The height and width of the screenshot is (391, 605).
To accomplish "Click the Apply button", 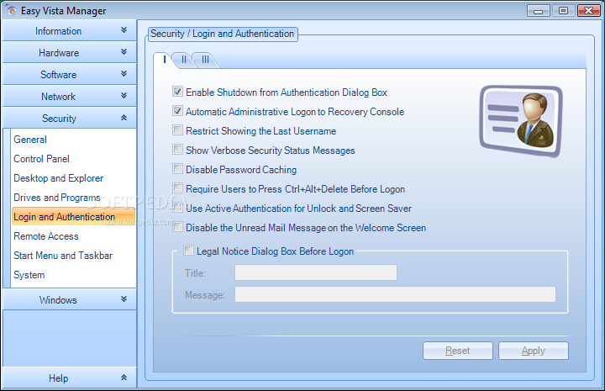I will point(534,351).
